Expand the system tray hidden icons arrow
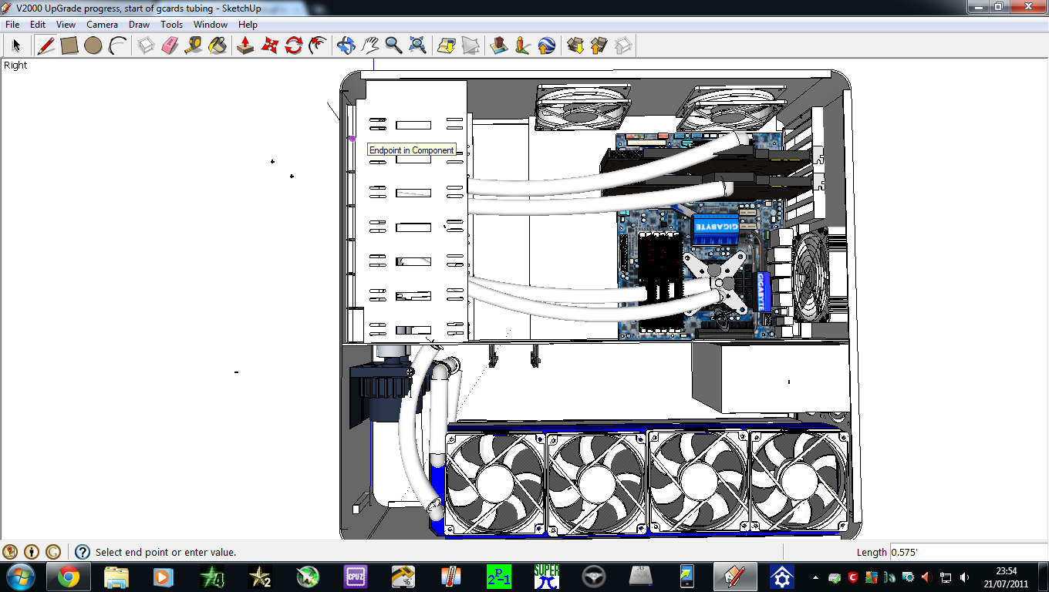The image size is (1049, 592). point(815,577)
